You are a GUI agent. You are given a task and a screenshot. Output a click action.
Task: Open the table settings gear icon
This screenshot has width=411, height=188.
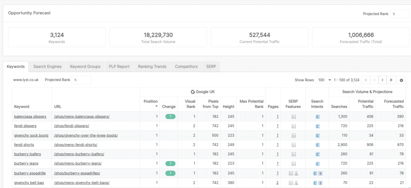pyautogui.click(x=401, y=80)
